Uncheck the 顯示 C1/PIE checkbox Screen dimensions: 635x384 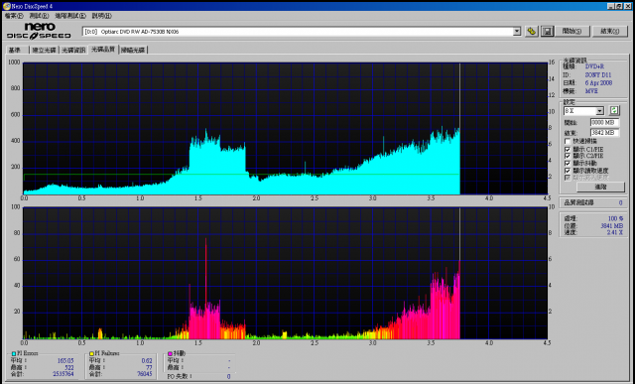(x=568, y=150)
